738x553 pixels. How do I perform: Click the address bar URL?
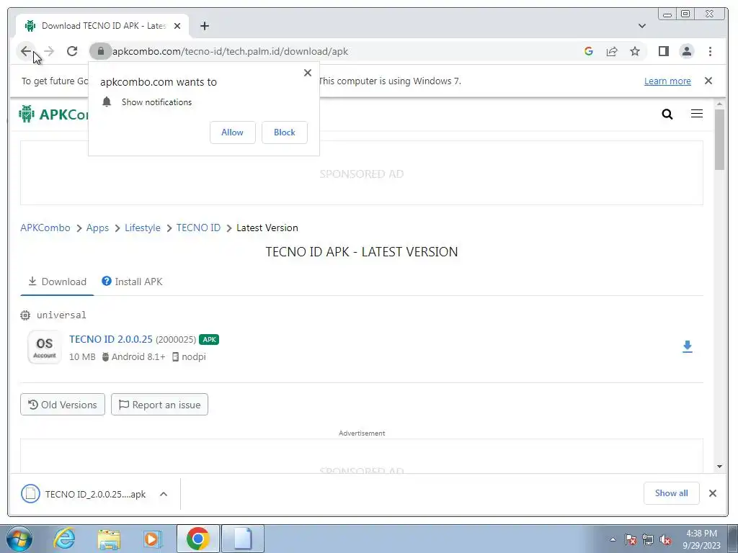[x=230, y=51]
